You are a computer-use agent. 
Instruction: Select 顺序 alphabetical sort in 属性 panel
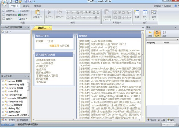[x=164, y=34]
